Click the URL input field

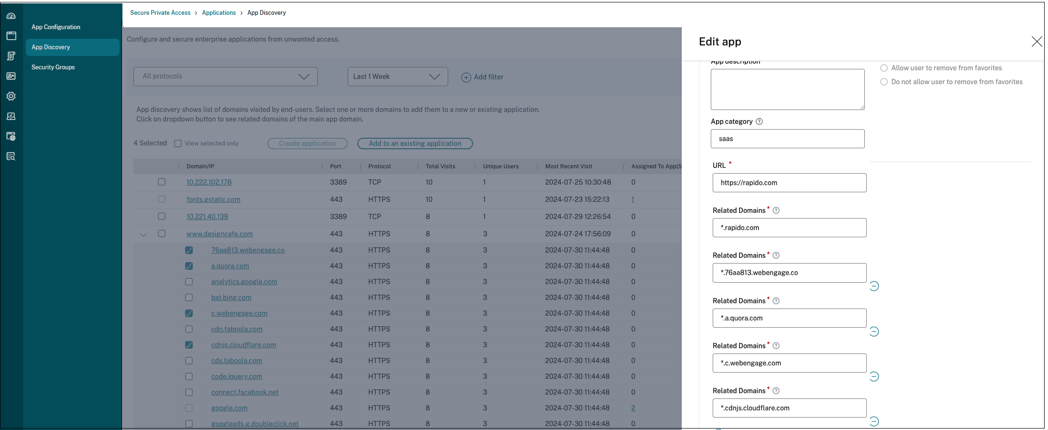coord(789,183)
